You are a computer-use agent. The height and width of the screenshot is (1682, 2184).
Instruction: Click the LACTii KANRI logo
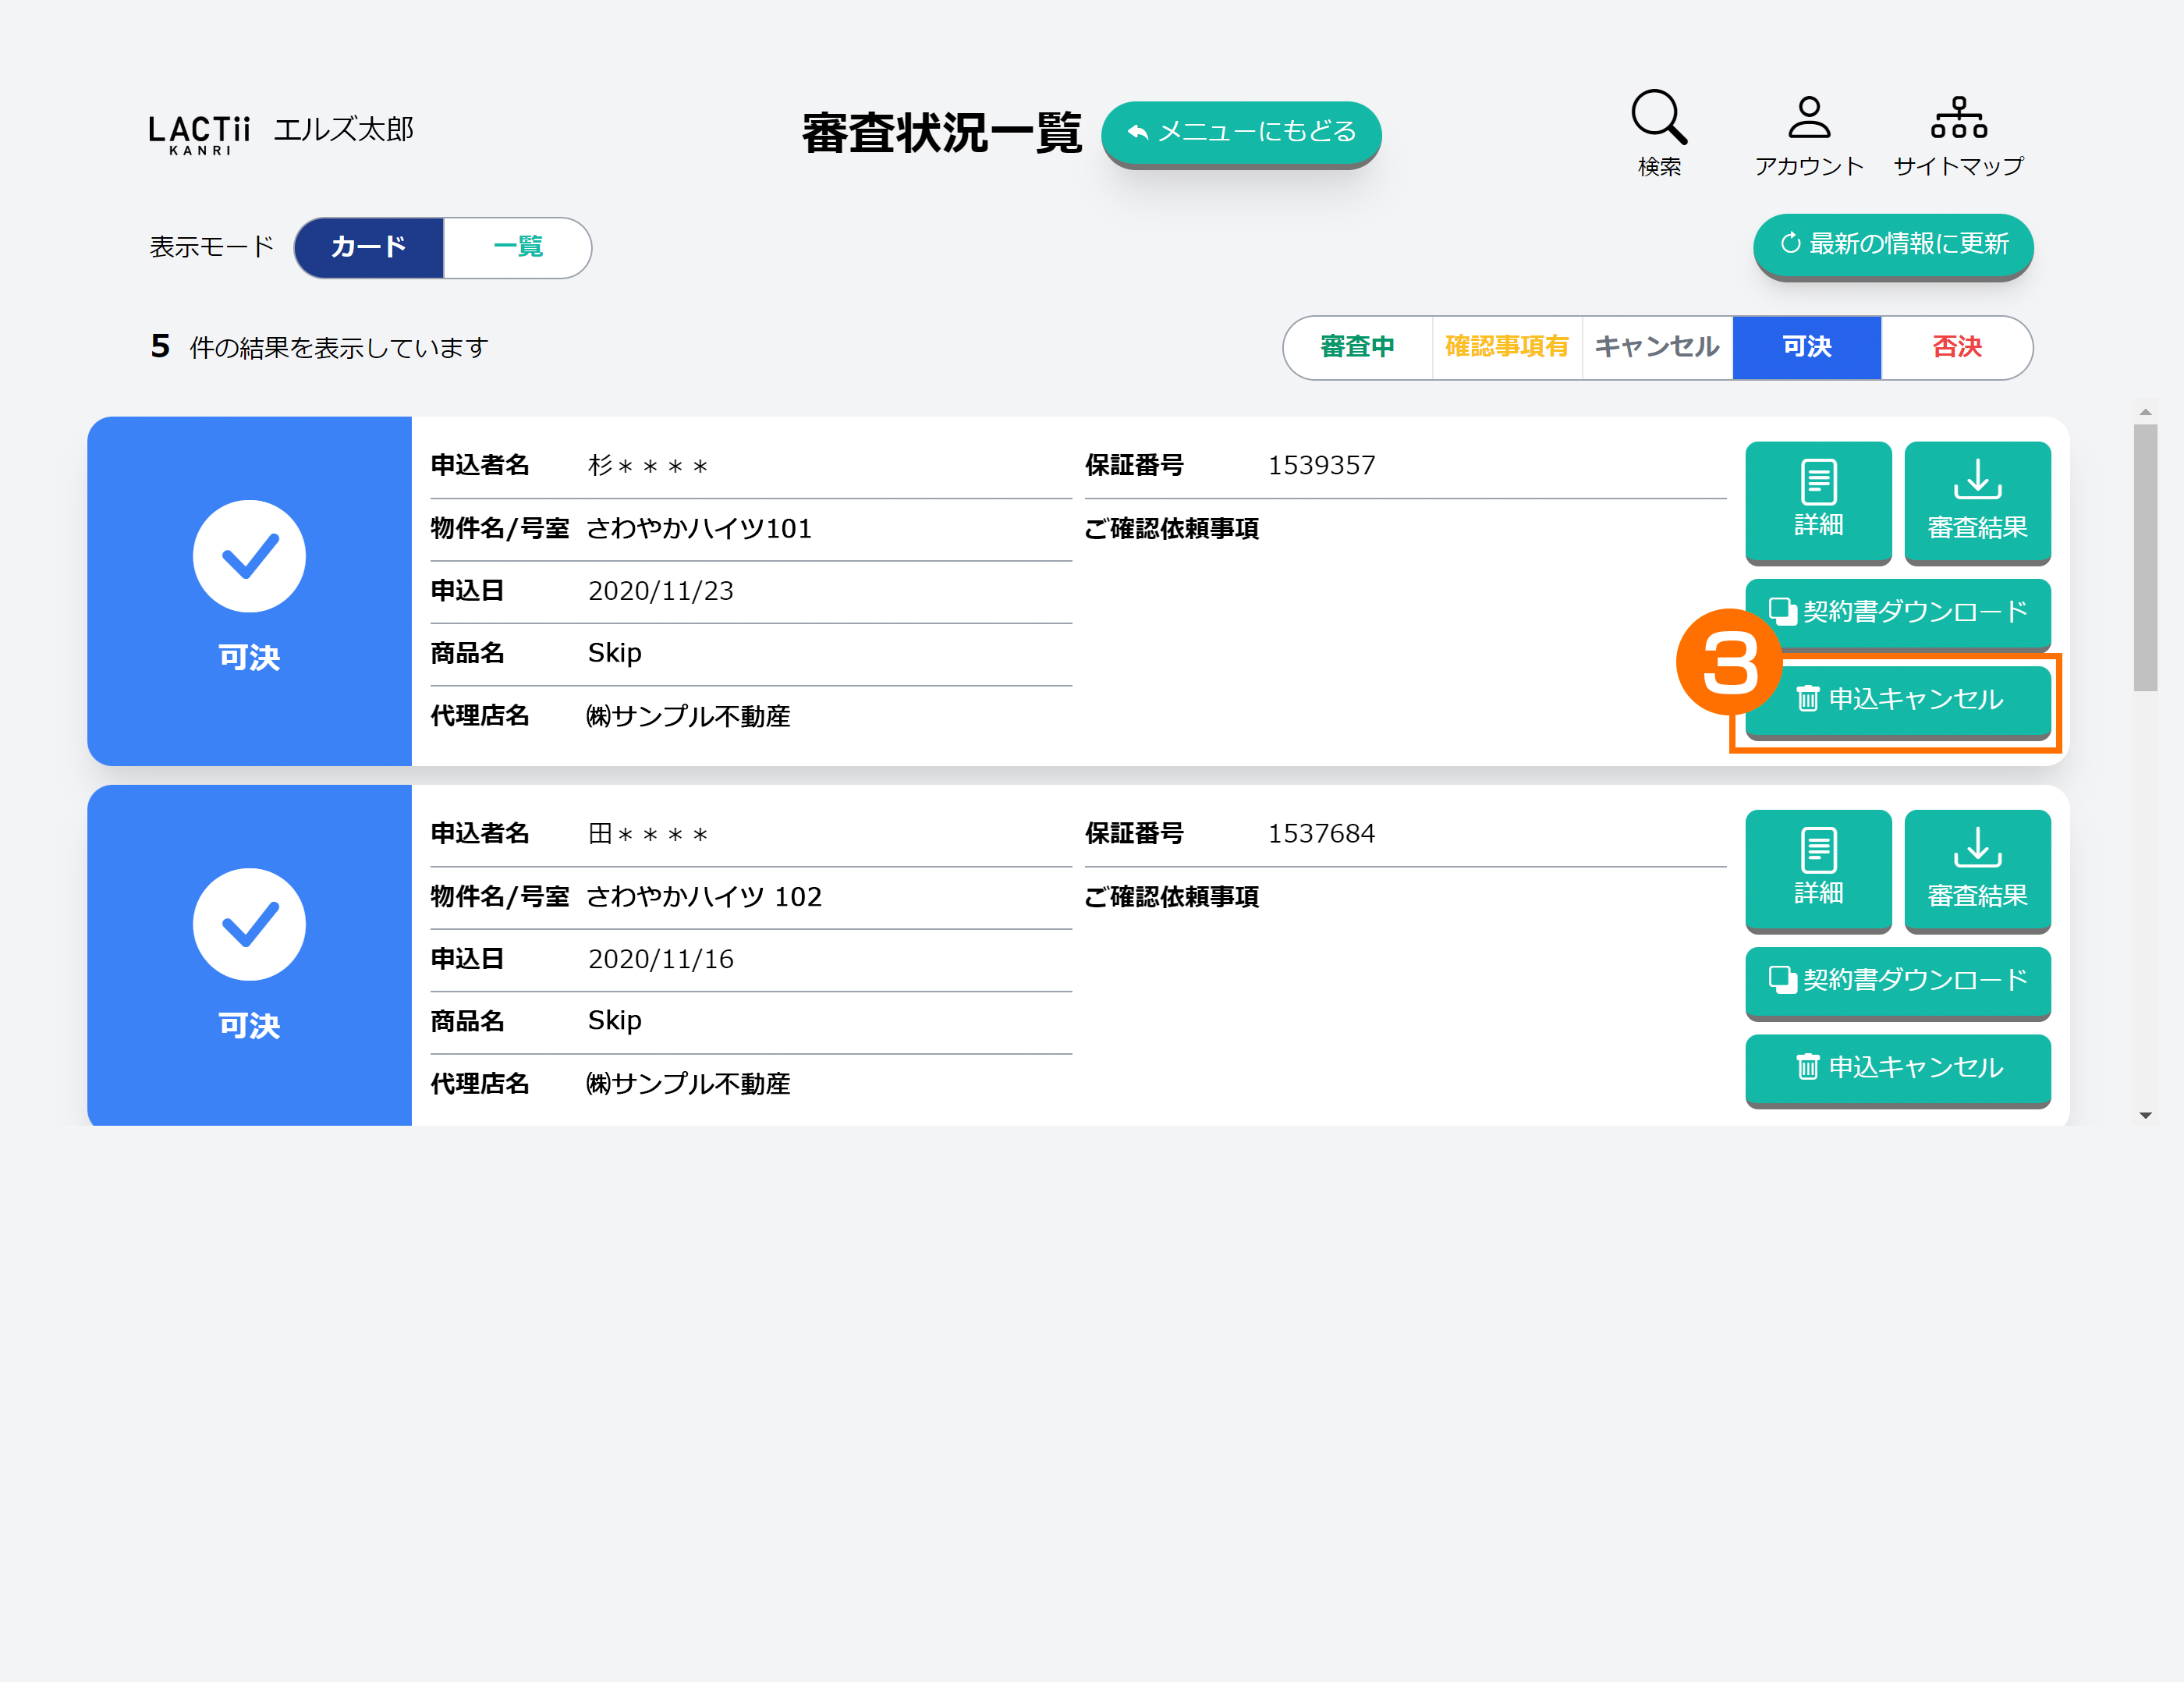199,134
